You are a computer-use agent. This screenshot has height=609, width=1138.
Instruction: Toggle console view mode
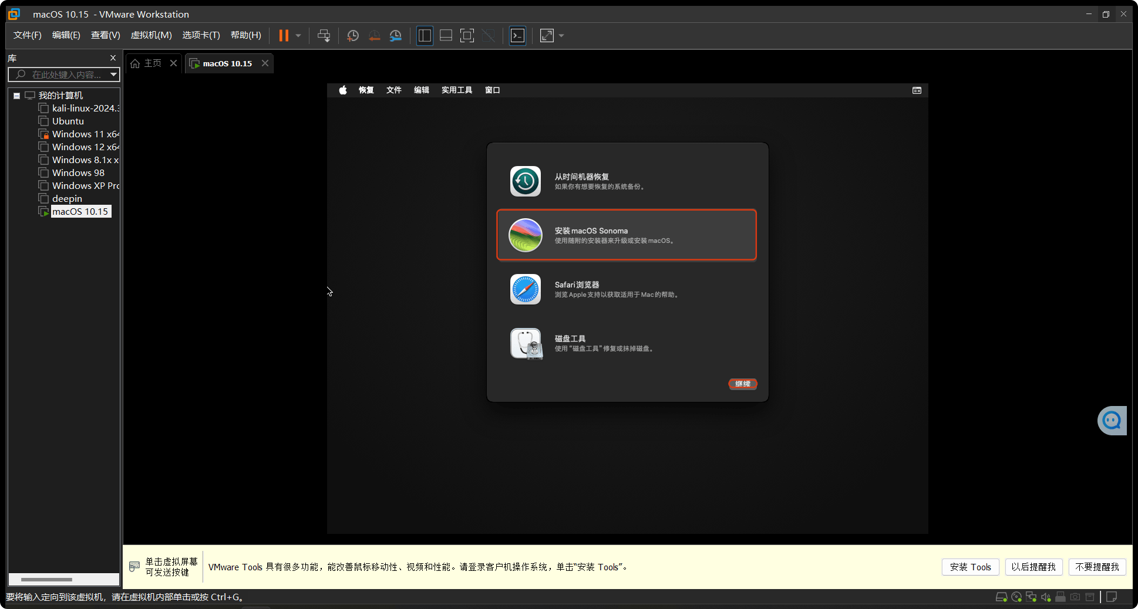click(517, 35)
